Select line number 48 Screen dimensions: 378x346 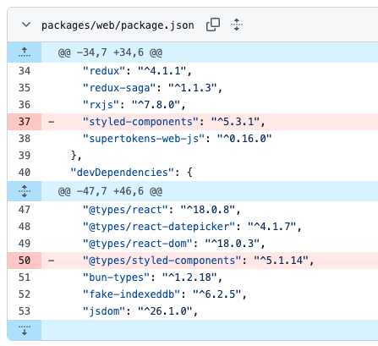tap(25, 227)
